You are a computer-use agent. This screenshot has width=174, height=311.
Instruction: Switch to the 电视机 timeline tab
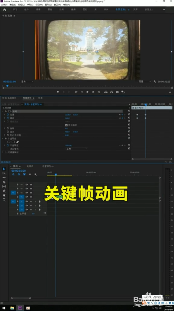30,166
